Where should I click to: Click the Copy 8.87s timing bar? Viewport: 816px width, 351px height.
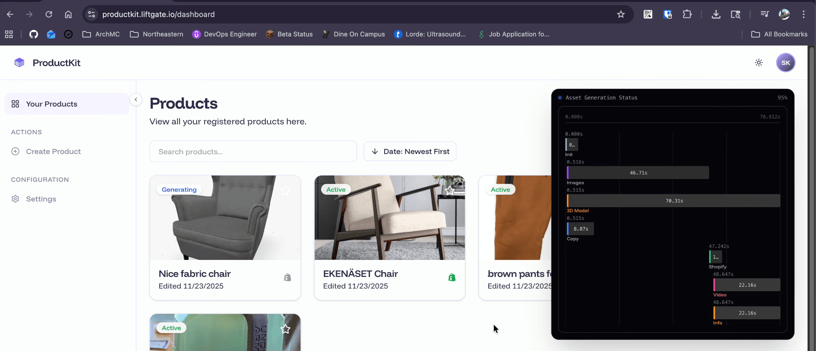click(580, 229)
